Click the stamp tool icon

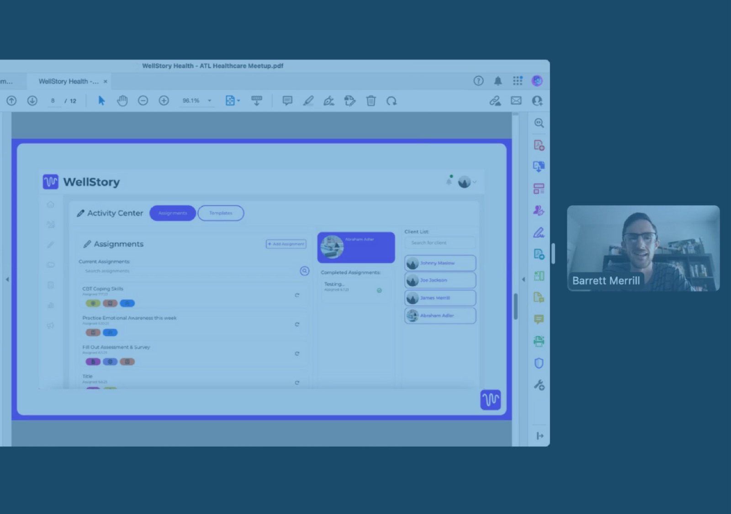[350, 101]
